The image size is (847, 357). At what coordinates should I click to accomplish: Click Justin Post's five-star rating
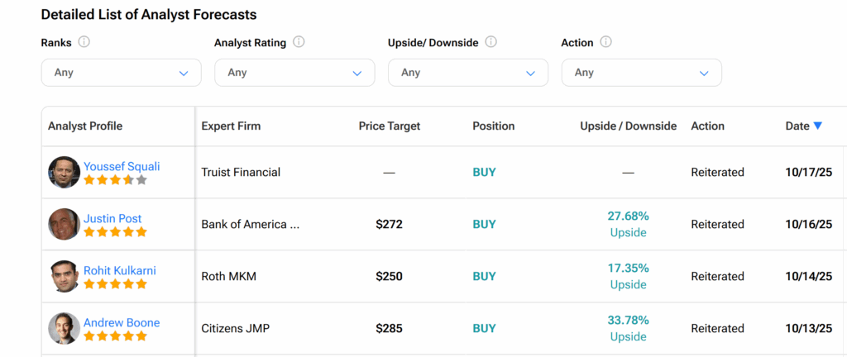(x=115, y=232)
